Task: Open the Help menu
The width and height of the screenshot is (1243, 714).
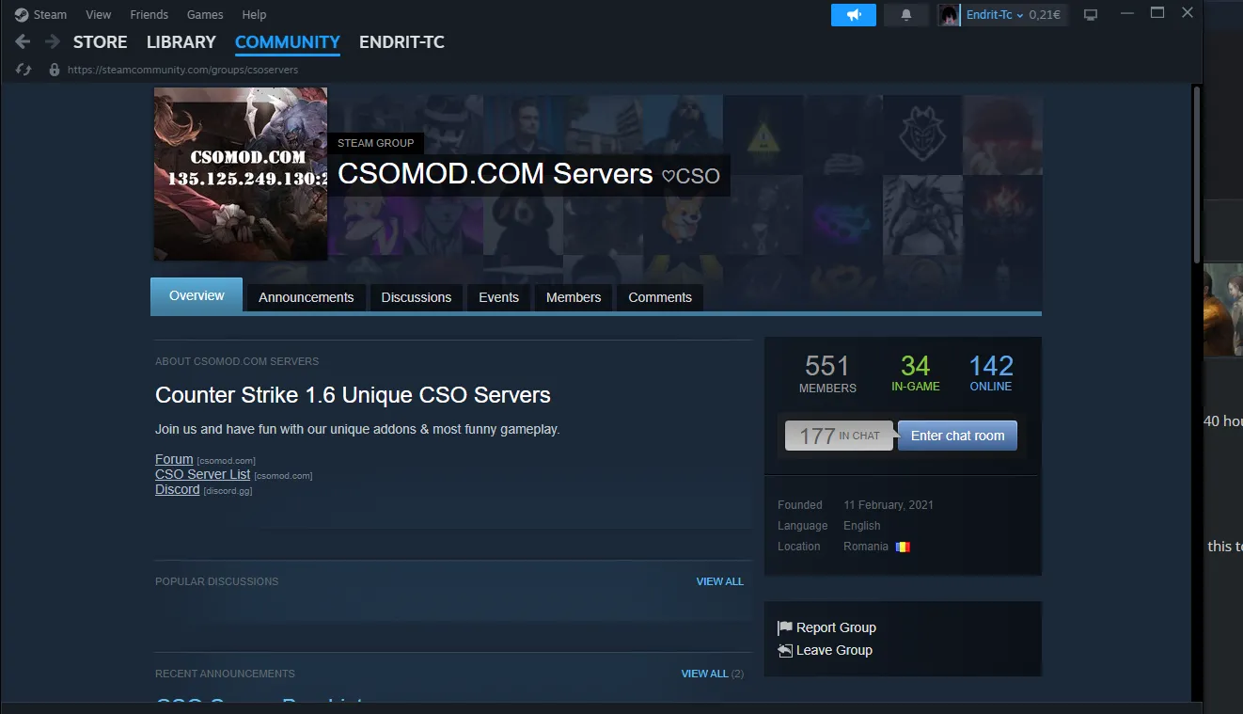Action: (254, 14)
